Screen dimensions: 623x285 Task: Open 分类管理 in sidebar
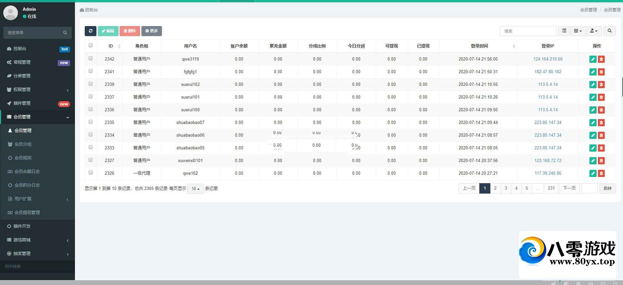(37, 76)
